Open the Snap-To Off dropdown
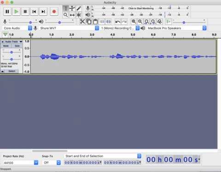The height and width of the screenshot is (172, 221). pyautogui.click(x=52, y=163)
